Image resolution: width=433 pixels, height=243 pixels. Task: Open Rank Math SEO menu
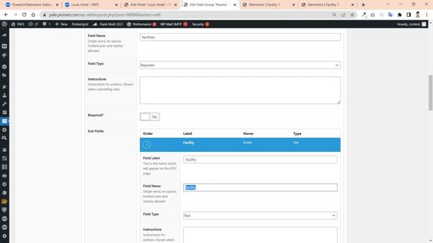pos(108,24)
